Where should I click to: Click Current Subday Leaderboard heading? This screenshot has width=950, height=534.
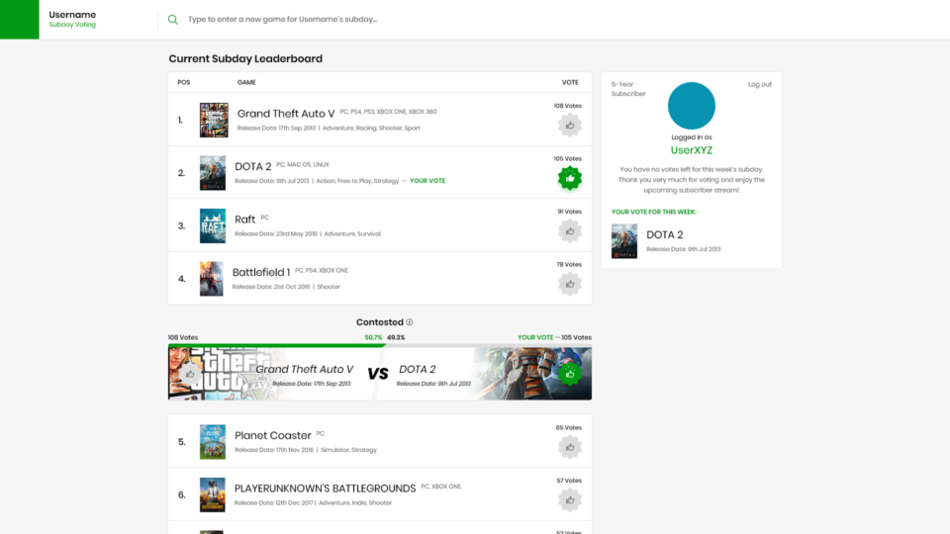(x=245, y=58)
